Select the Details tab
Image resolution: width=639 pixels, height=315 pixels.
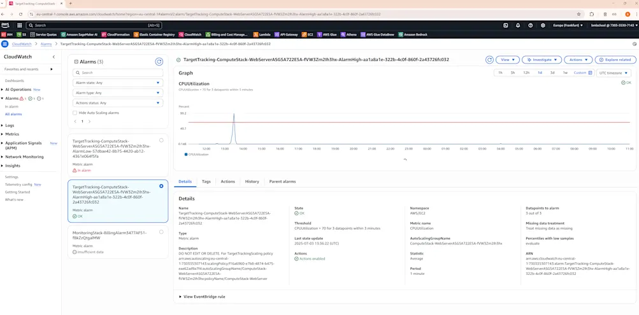click(x=185, y=181)
